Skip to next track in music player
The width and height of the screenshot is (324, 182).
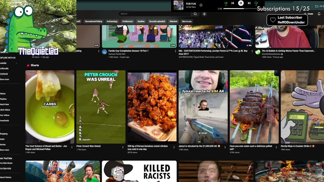point(249,3)
